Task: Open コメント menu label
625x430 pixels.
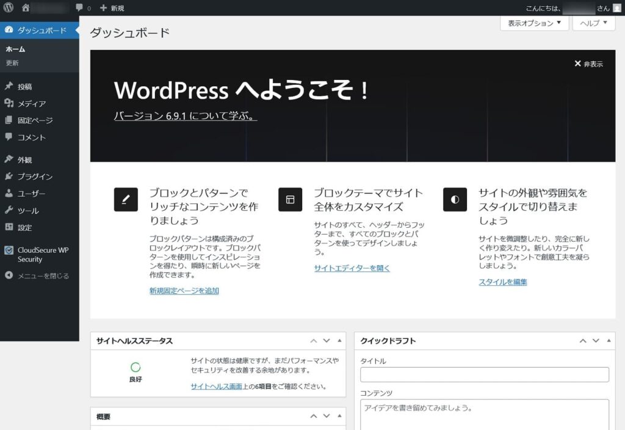Action: (32, 137)
